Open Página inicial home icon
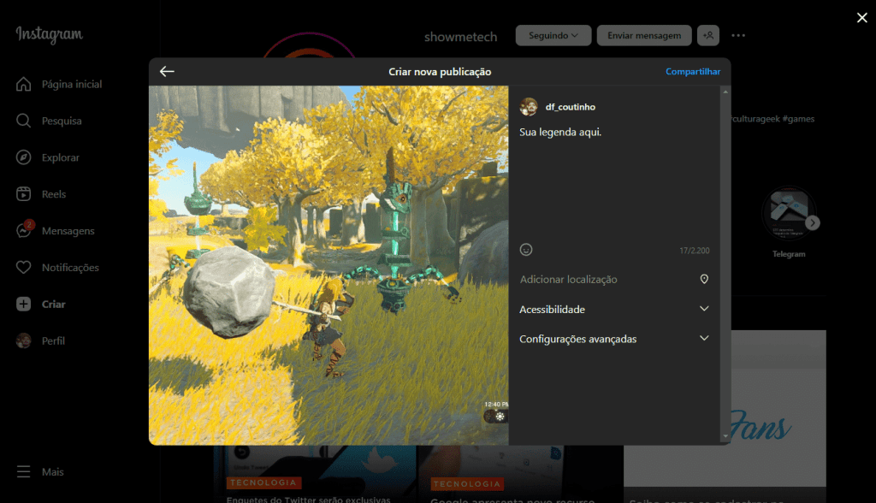876x503 pixels. click(x=23, y=85)
